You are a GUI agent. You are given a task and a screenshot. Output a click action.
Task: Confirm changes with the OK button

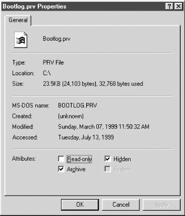pyautogui.click(x=80, y=205)
